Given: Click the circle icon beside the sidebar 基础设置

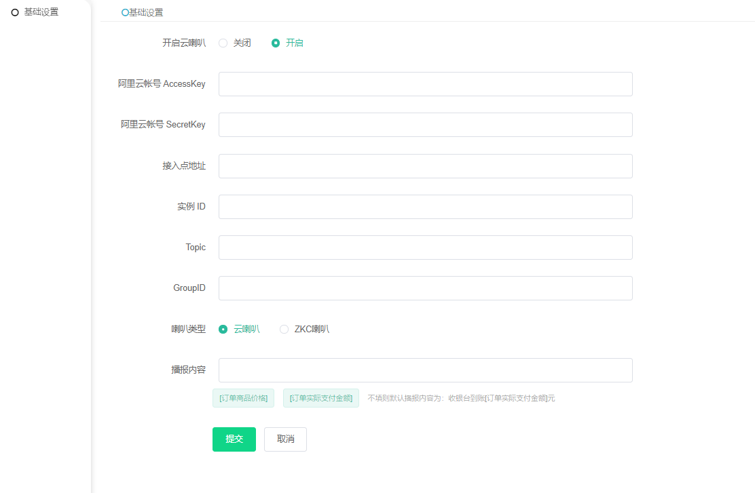Looking at the screenshot, I should click(x=15, y=12).
